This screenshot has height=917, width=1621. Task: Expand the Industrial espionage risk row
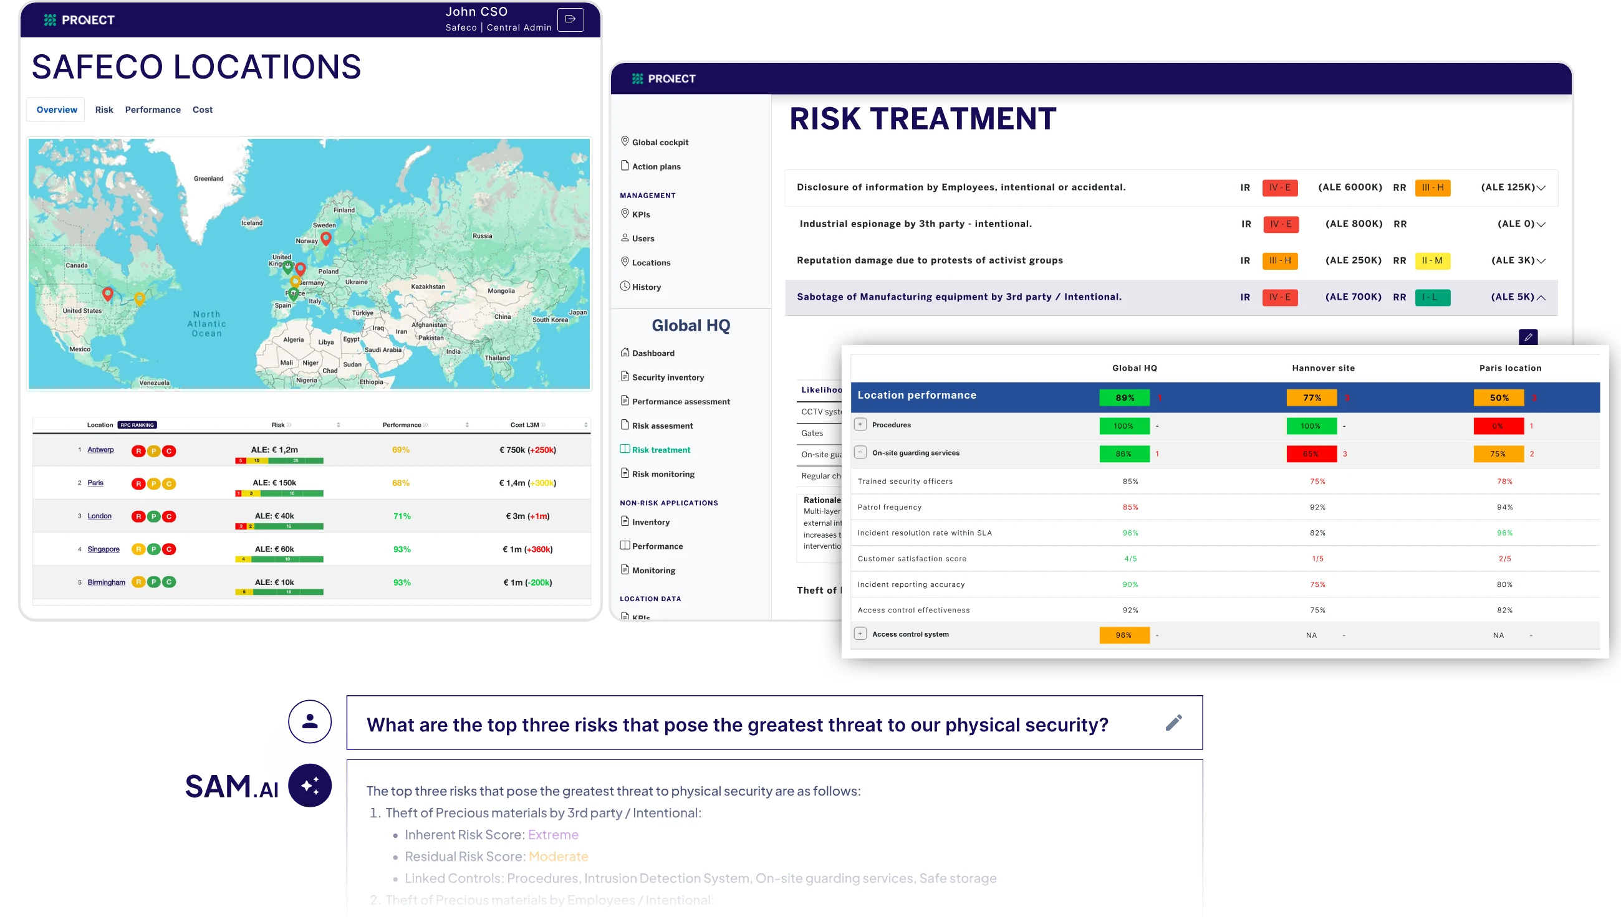tap(1541, 224)
